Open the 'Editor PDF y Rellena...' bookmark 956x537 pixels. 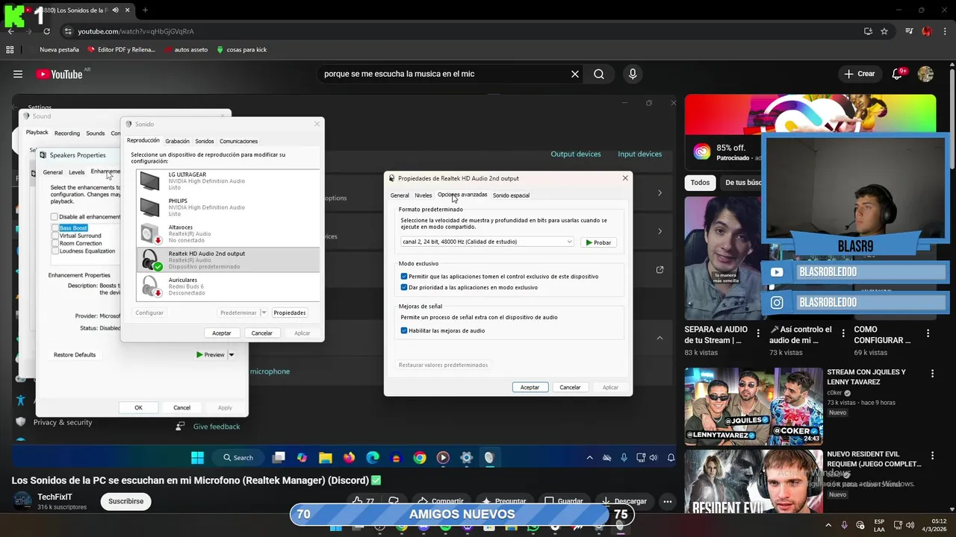tap(121, 50)
